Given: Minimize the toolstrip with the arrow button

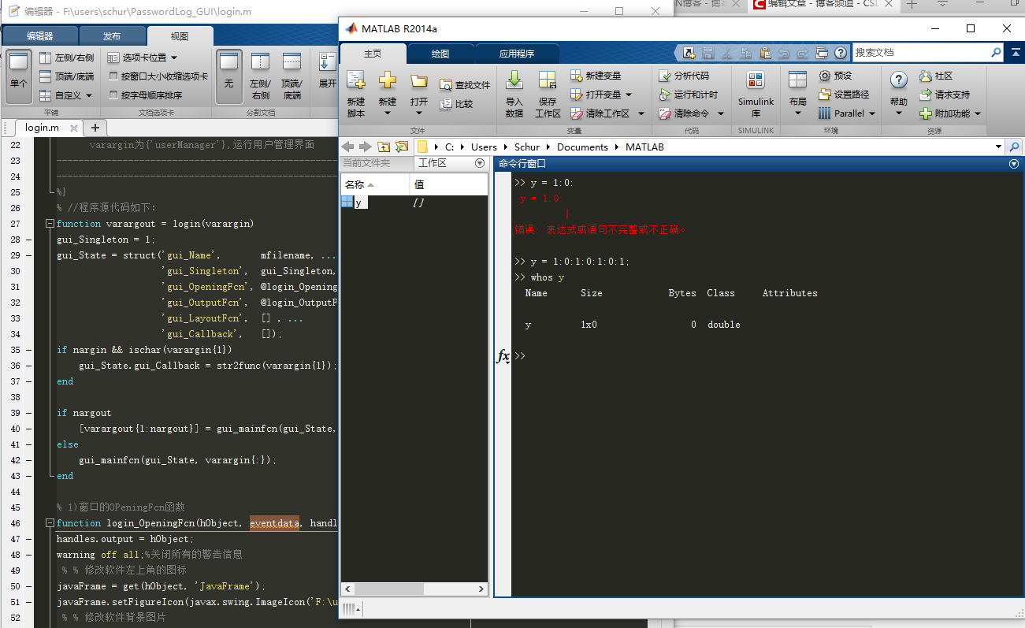Looking at the screenshot, I should (x=1016, y=53).
